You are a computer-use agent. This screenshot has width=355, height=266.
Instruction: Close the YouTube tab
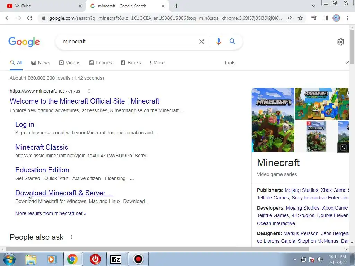click(80, 6)
